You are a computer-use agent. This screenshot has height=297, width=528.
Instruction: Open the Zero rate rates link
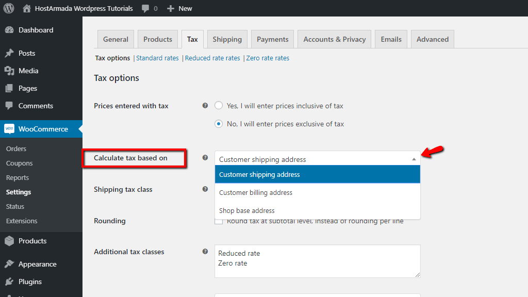[x=268, y=58]
